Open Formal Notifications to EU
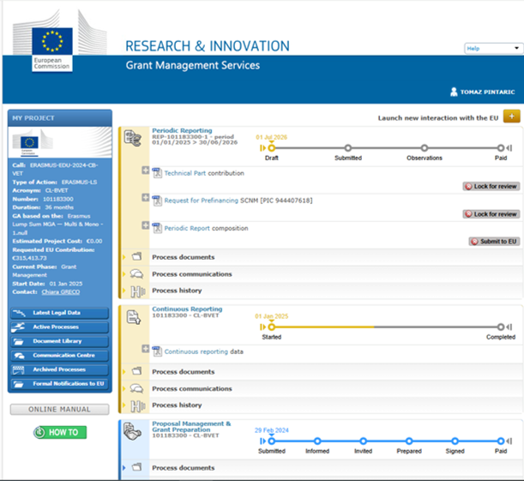The height and width of the screenshot is (481, 524). click(x=59, y=384)
